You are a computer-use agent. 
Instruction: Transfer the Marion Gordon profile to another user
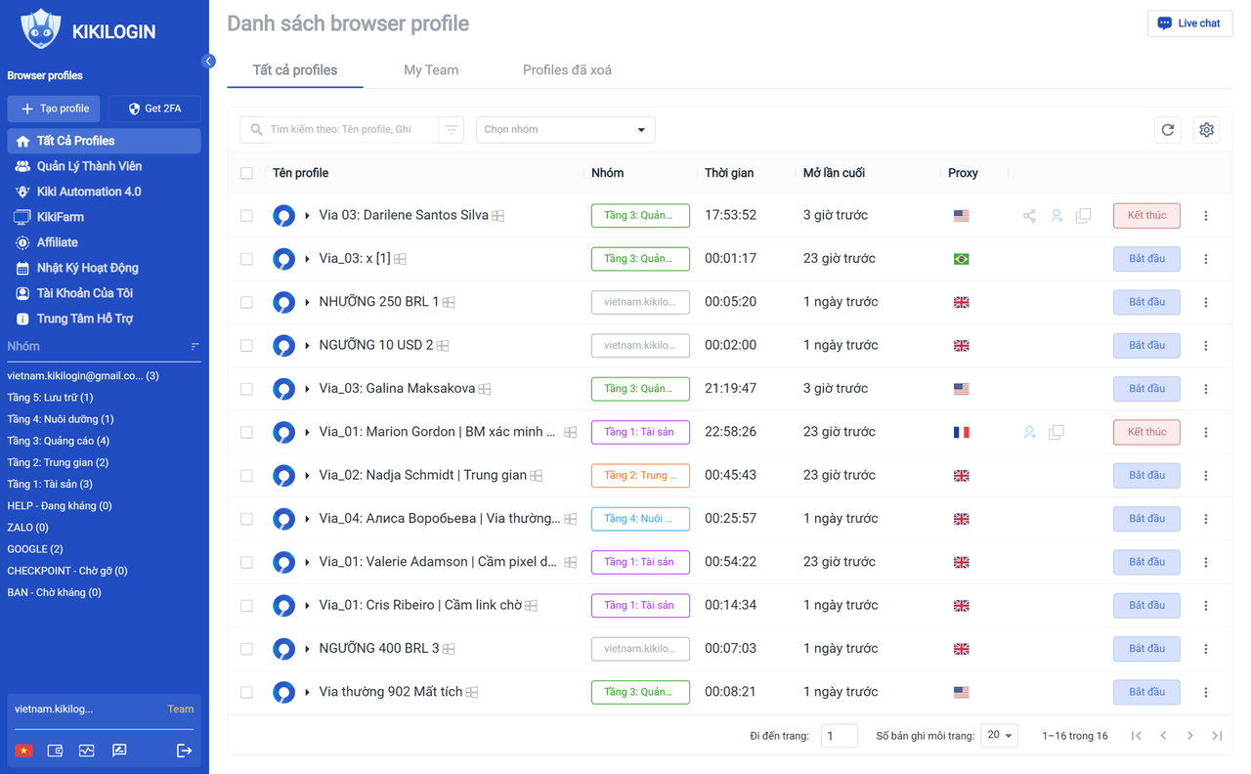(1028, 431)
